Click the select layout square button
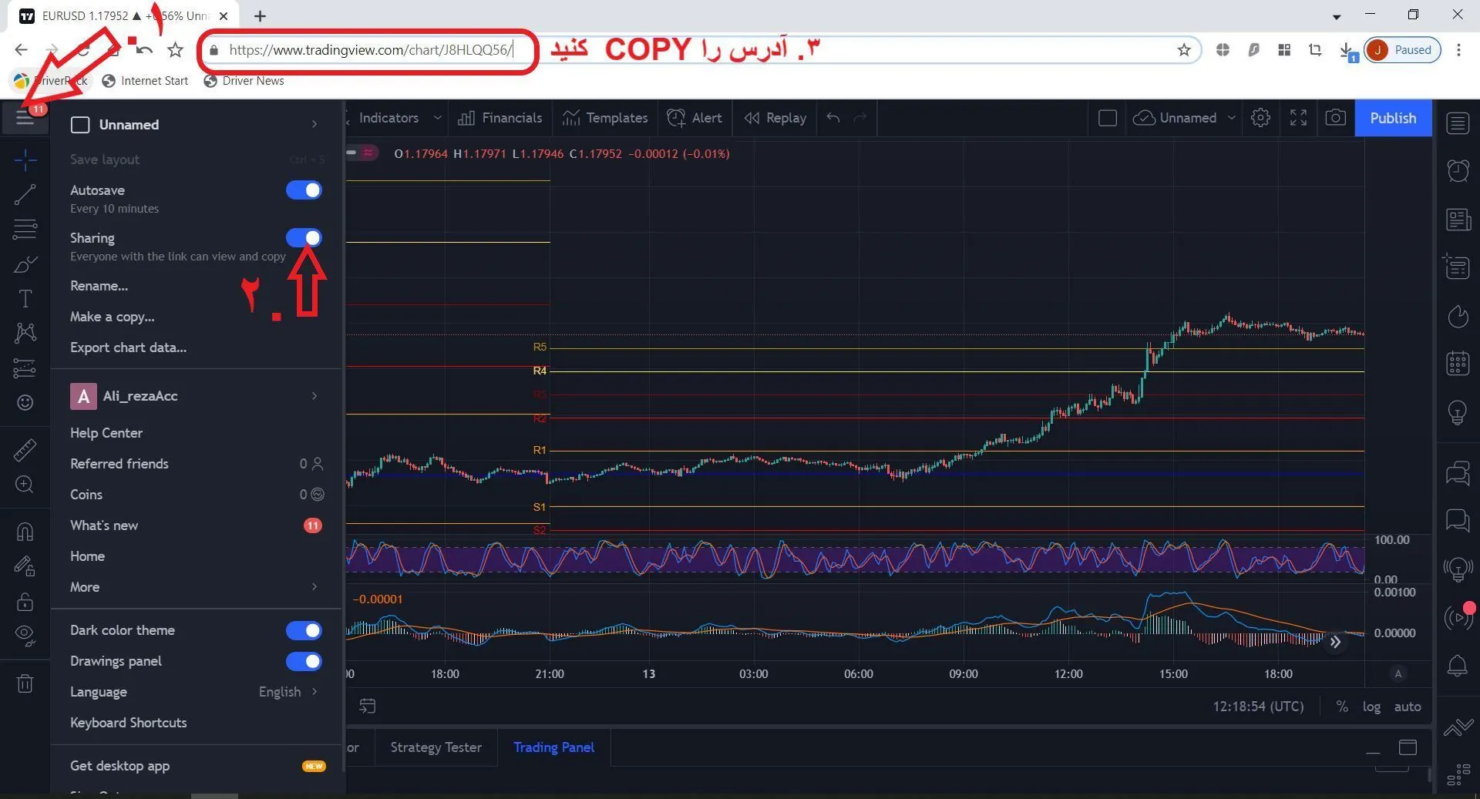The image size is (1480, 799). click(1108, 118)
